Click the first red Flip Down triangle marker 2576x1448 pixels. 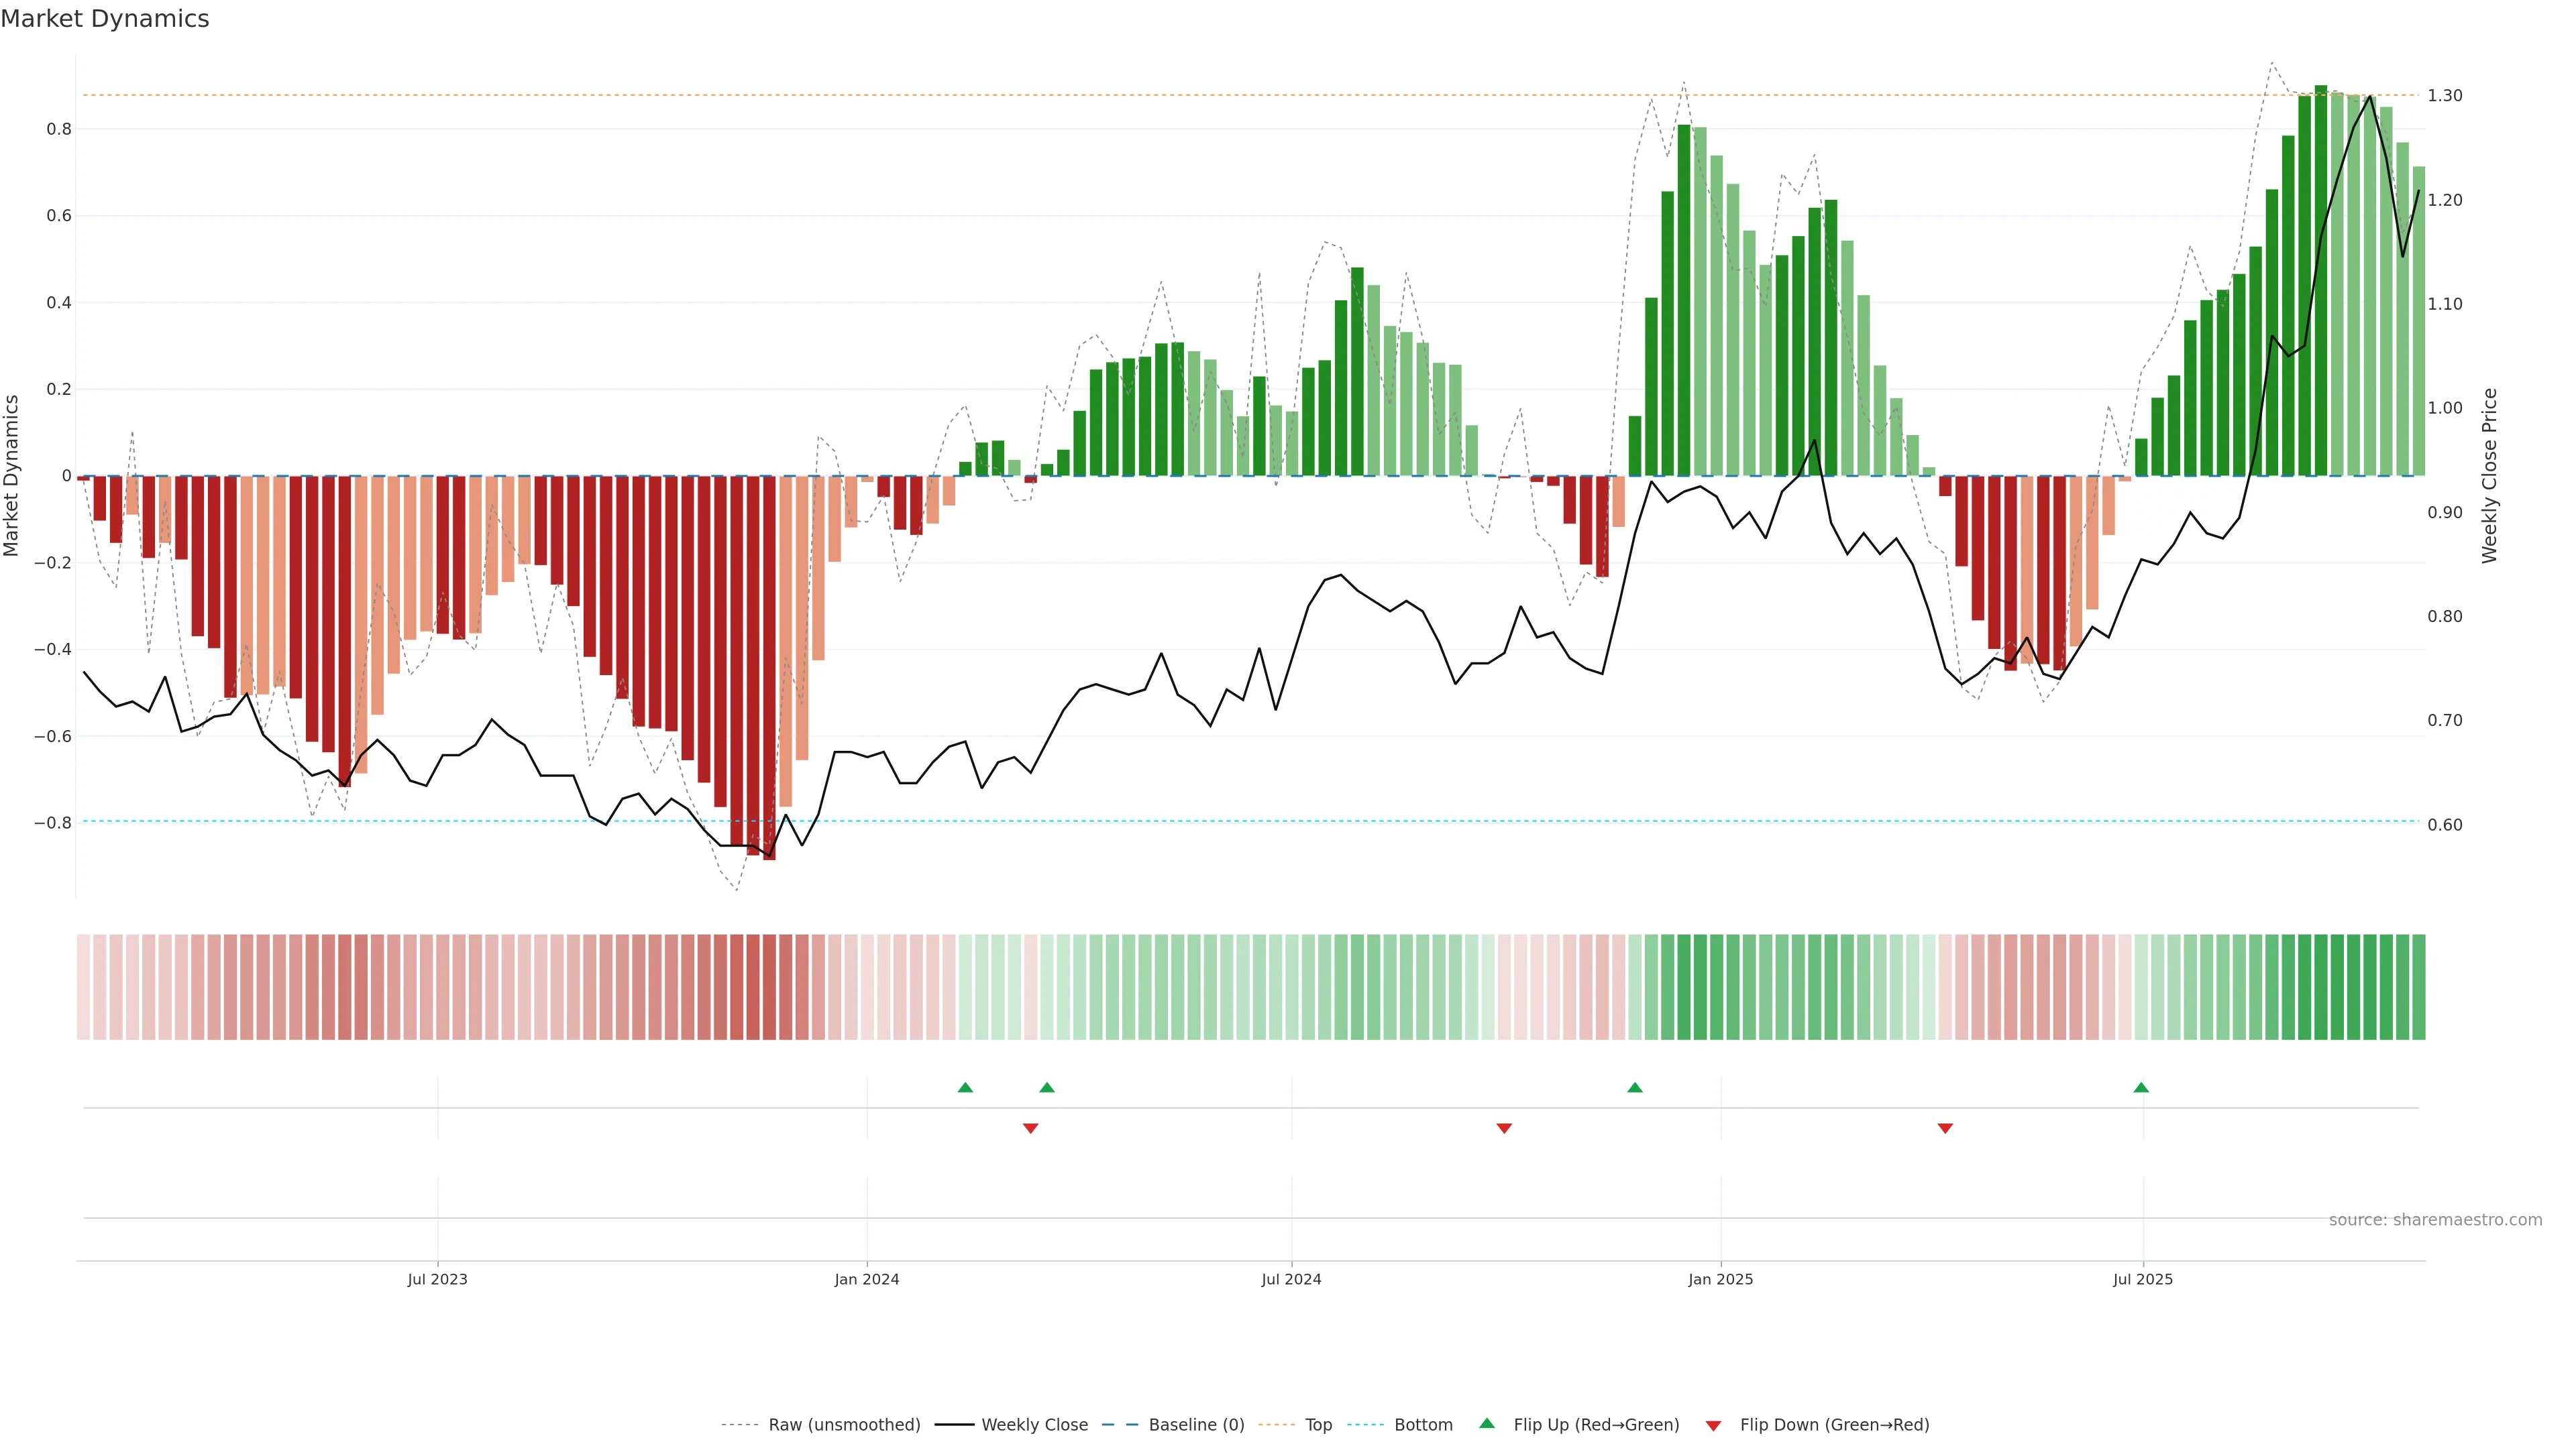click(x=1031, y=1128)
